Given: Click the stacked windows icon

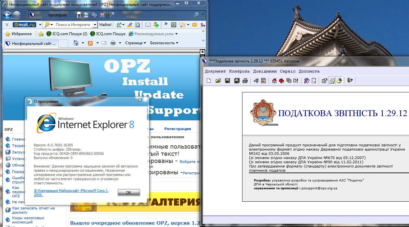Looking at the screenshot, I should pos(289,81).
